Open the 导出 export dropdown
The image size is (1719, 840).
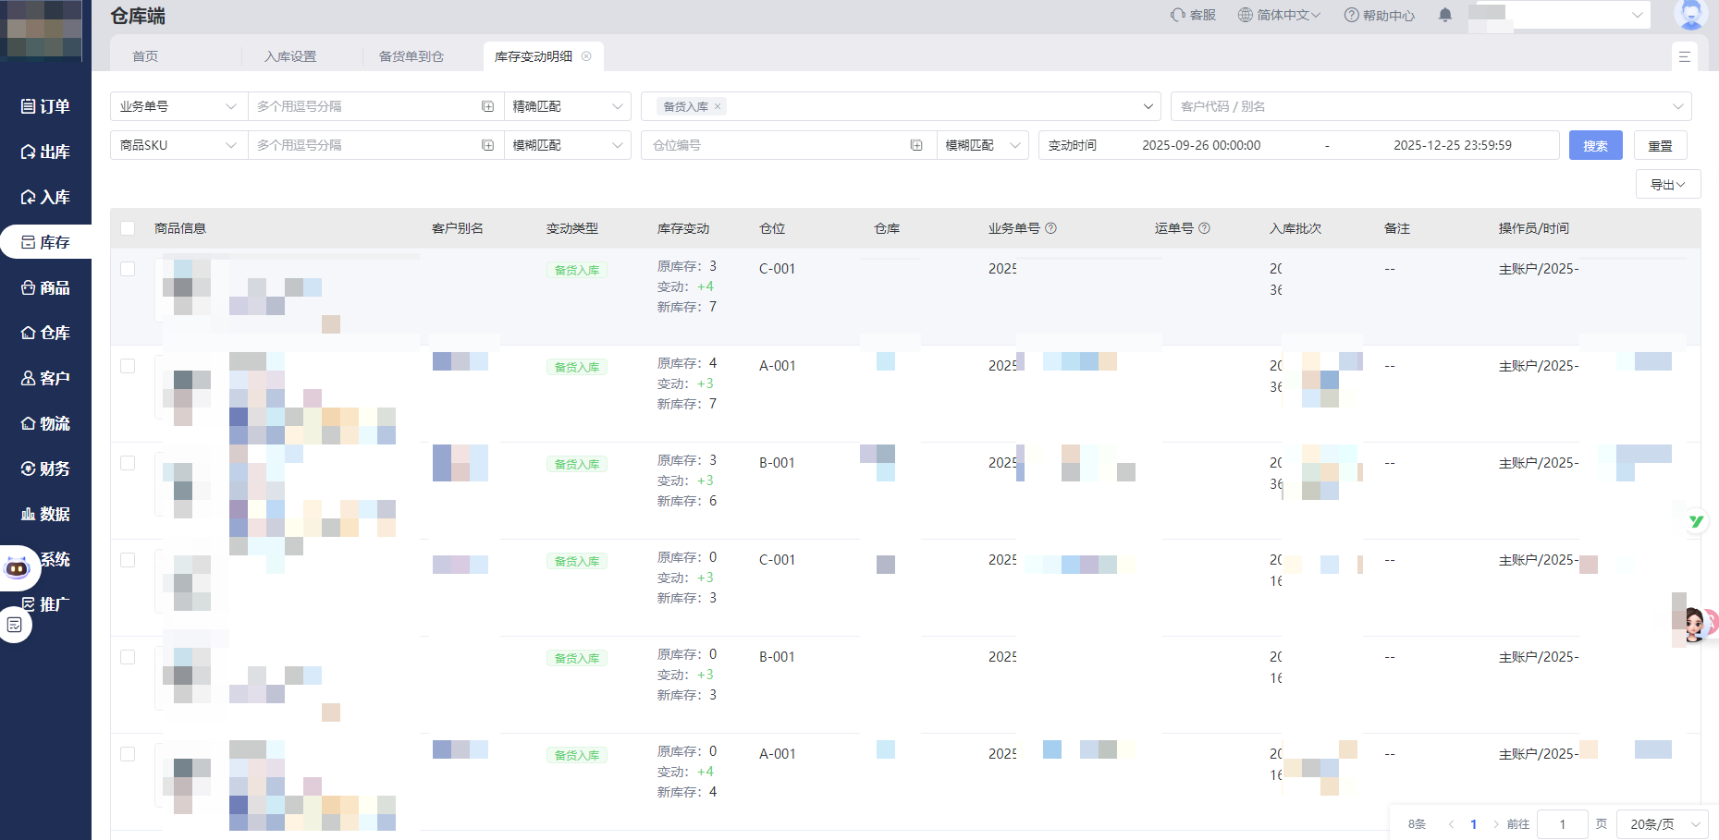tap(1667, 185)
